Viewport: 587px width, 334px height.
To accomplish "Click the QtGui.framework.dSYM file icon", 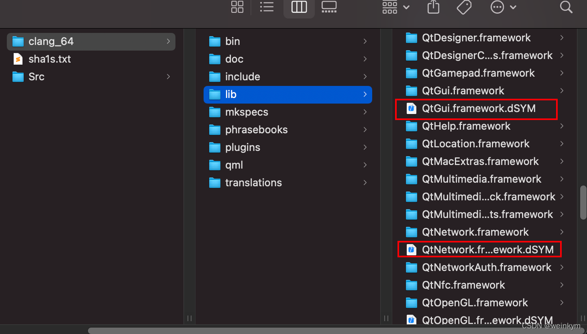I will tap(411, 108).
